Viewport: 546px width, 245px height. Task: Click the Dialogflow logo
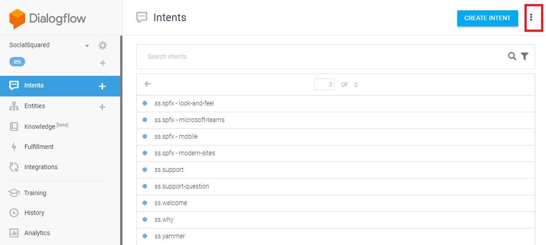[48, 18]
